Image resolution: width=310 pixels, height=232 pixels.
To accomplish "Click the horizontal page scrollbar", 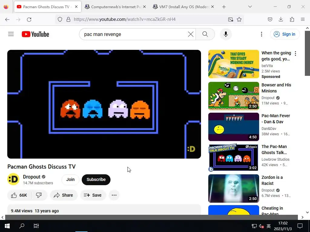I will (x=151, y=217).
